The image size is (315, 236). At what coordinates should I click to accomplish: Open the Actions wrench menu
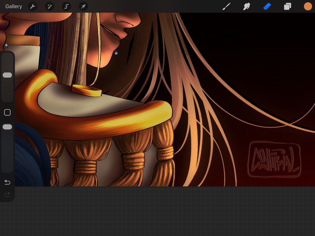click(33, 6)
